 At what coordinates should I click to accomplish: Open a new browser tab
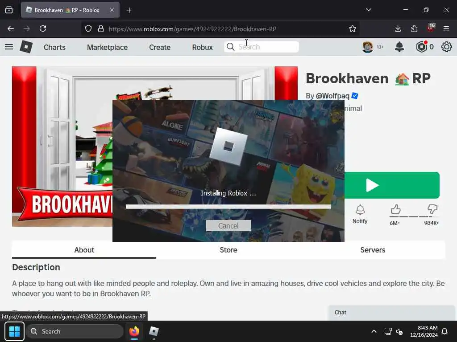pyautogui.click(x=129, y=10)
